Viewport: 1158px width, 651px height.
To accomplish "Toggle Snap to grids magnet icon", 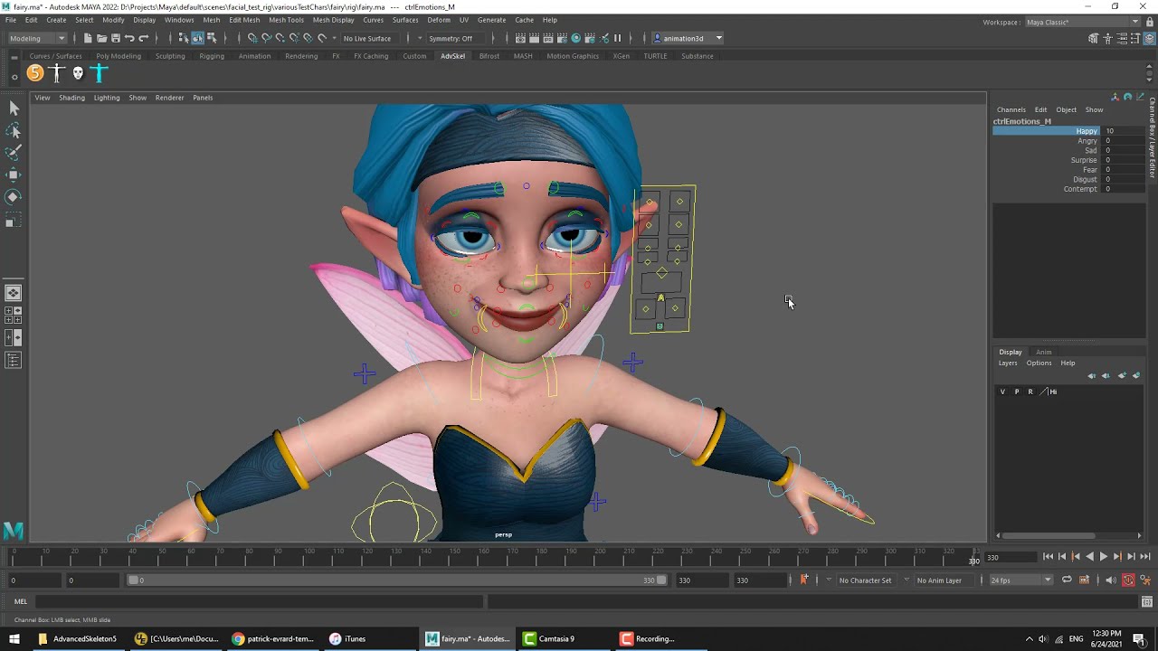I will pos(252,38).
